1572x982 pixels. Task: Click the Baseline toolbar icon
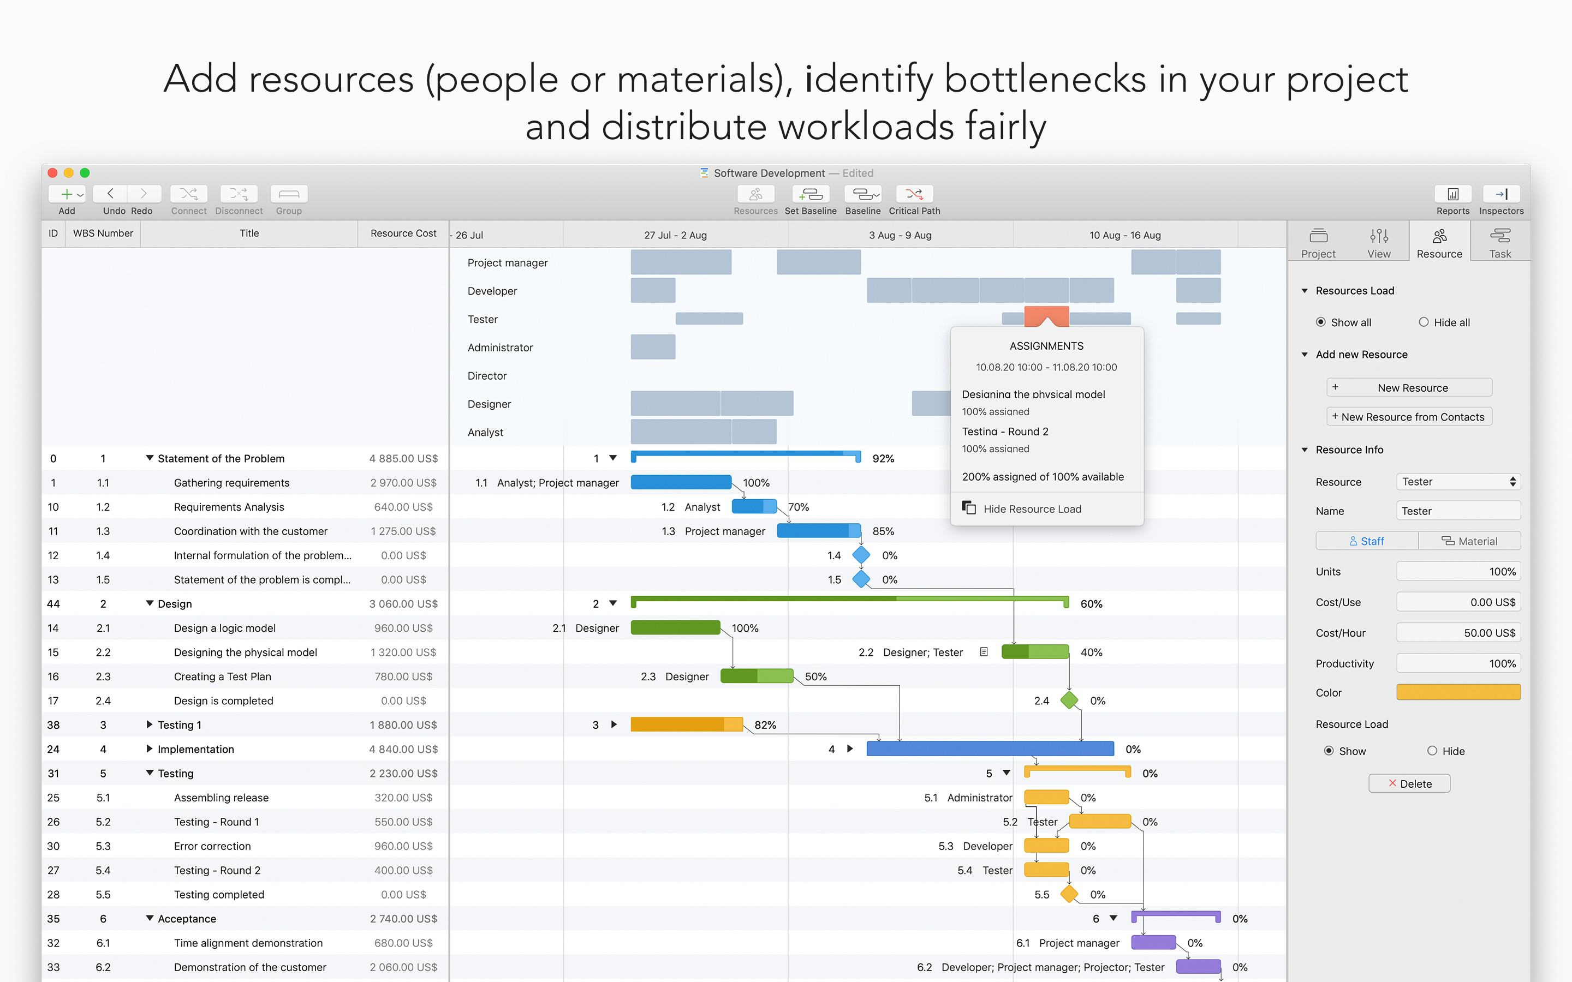862,194
